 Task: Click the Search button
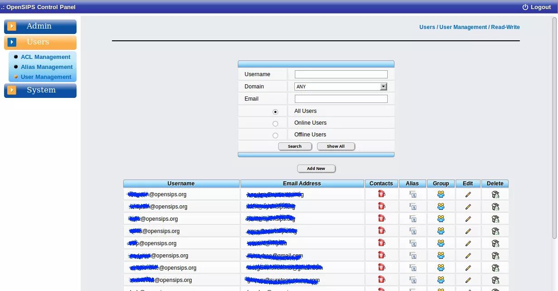coord(295,146)
